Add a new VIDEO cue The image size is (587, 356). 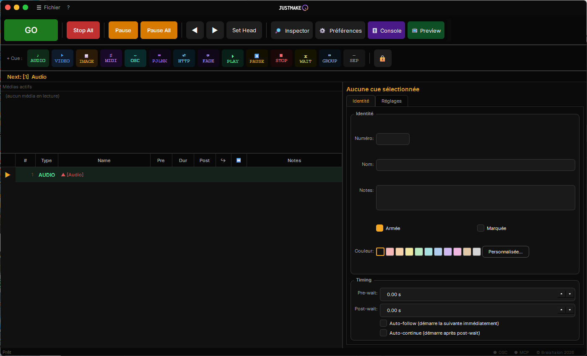(62, 58)
